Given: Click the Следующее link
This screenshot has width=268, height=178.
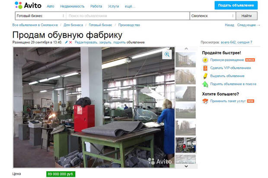Looking at the screenshot, I should click(x=248, y=25).
